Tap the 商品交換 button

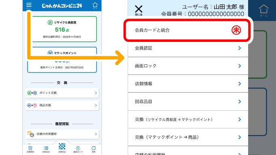pyautogui.click(x=62, y=105)
